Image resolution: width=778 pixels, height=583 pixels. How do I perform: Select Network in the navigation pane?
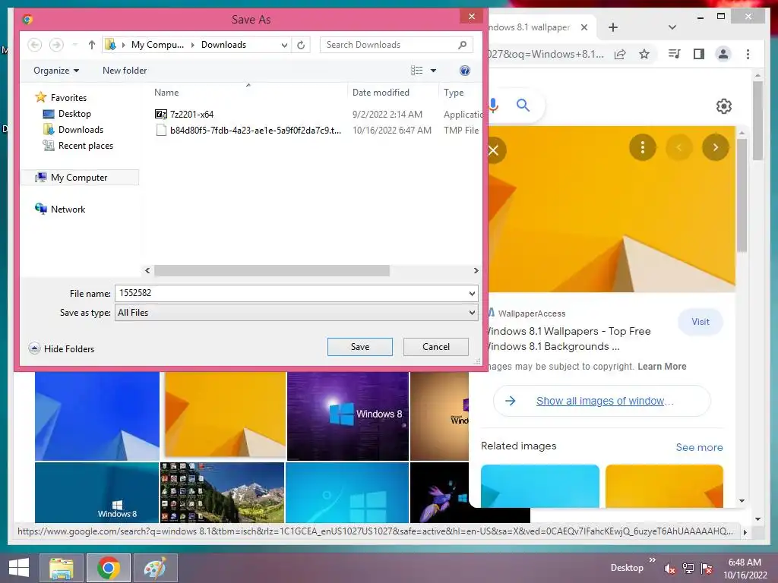pyautogui.click(x=59, y=210)
